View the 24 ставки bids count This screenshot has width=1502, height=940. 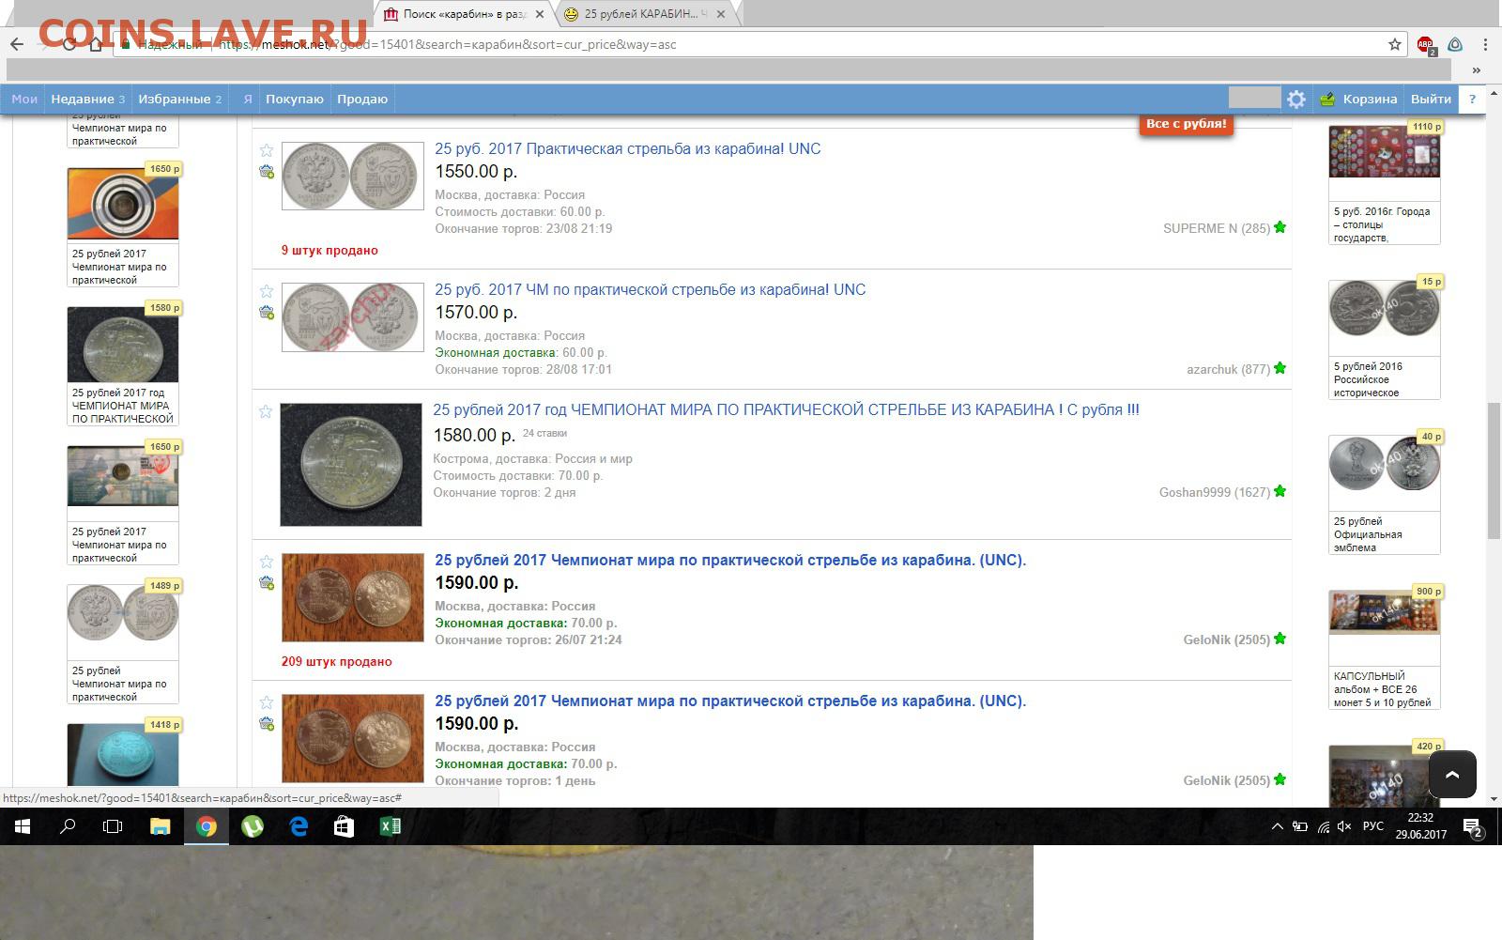pyautogui.click(x=544, y=433)
